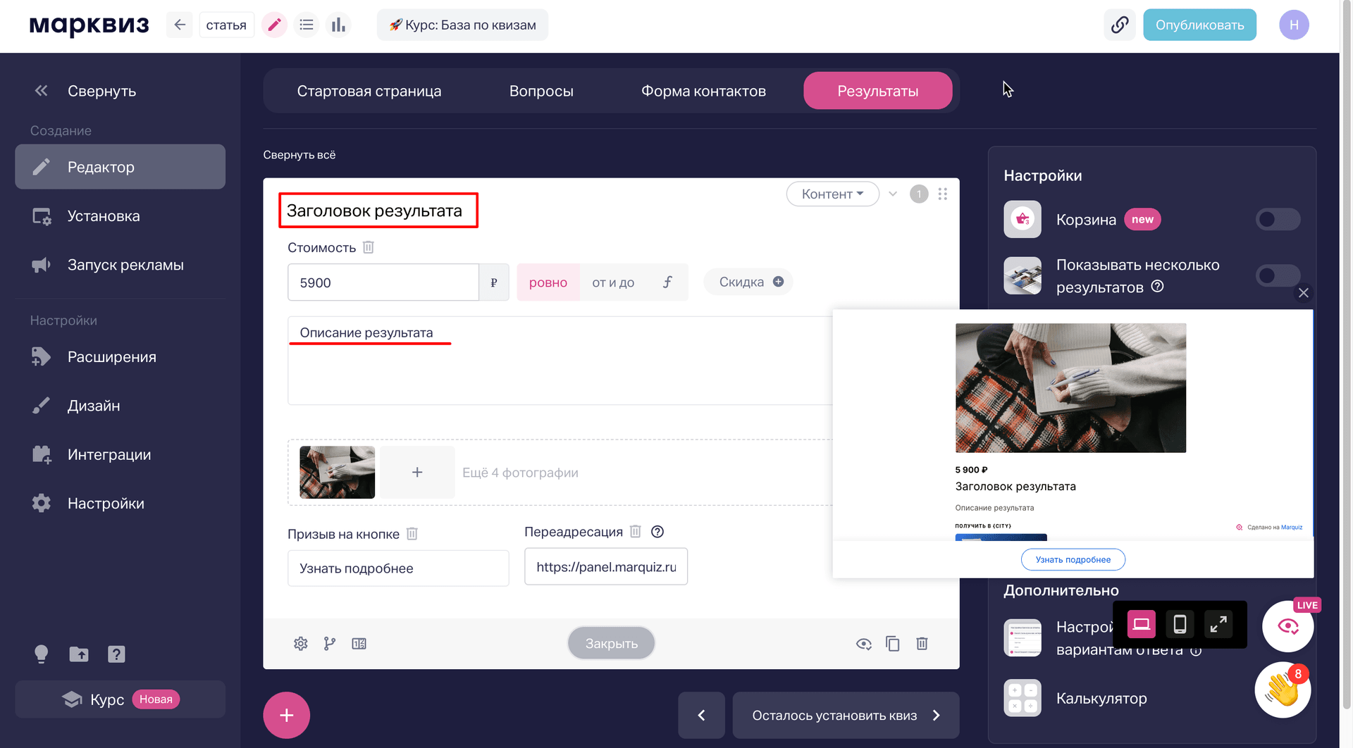Switch to Вопросы tab

[541, 91]
